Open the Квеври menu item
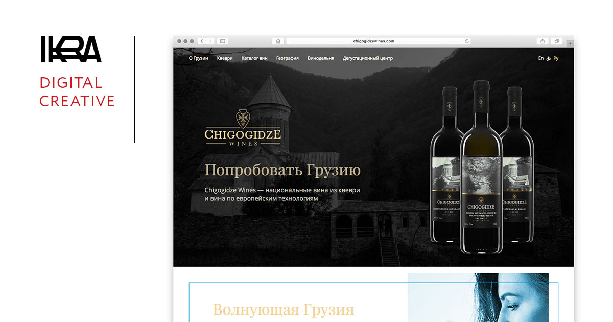 (x=225, y=58)
